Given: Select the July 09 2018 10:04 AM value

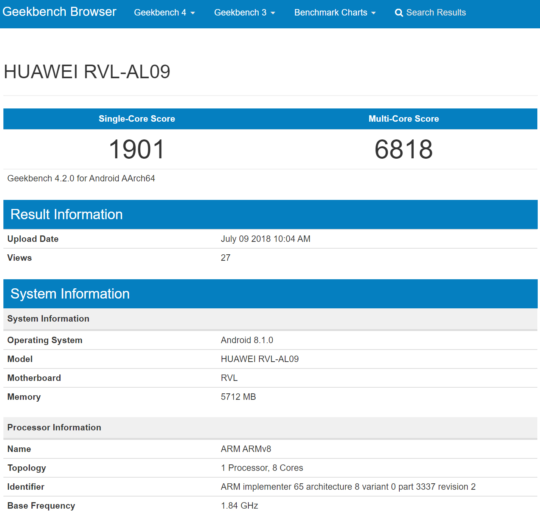Looking at the screenshot, I should point(265,239).
